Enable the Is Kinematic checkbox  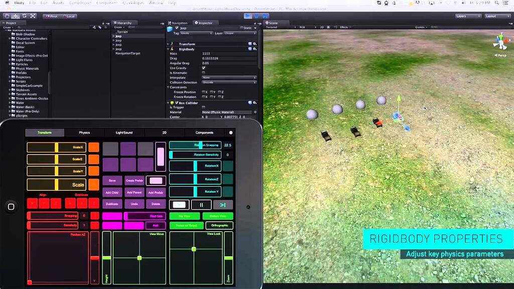203,73
